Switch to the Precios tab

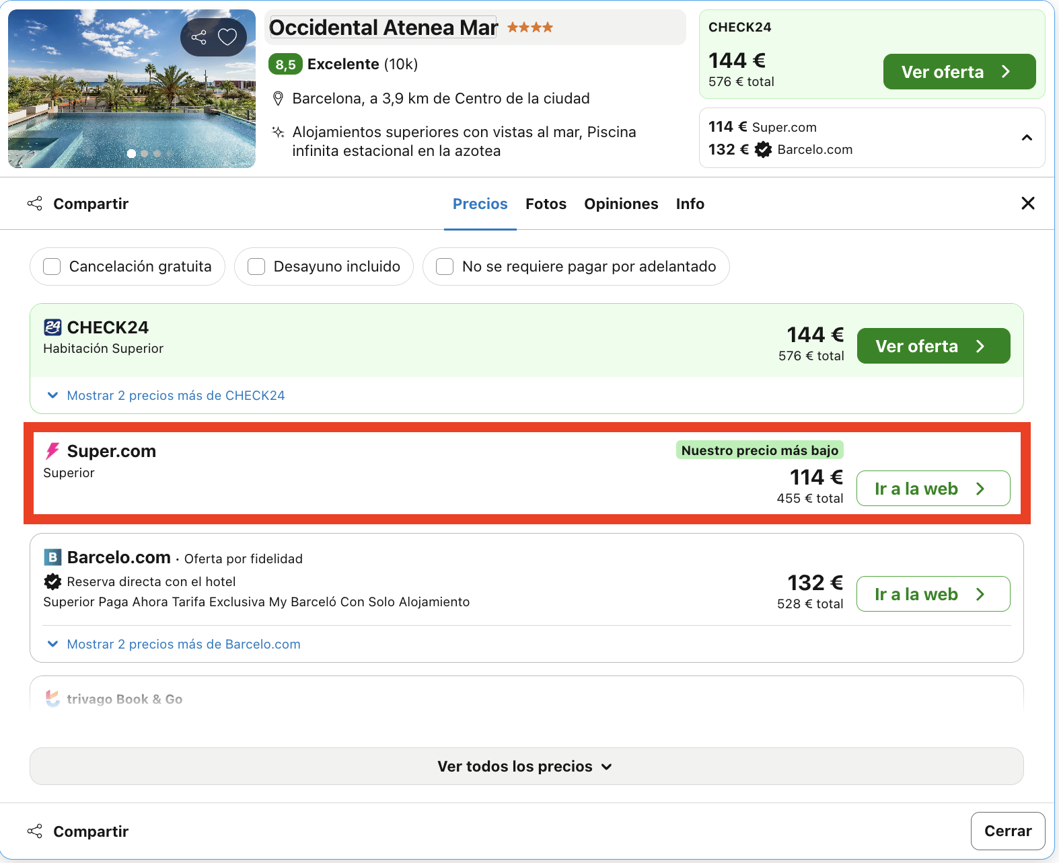tap(480, 204)
